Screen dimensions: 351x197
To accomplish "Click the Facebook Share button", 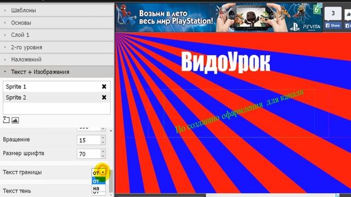I will 333,26.
